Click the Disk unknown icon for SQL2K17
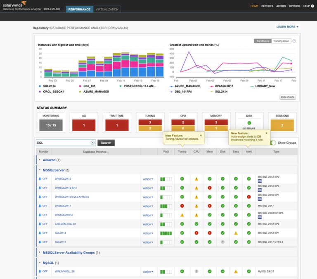 click(x=222, y=242)
